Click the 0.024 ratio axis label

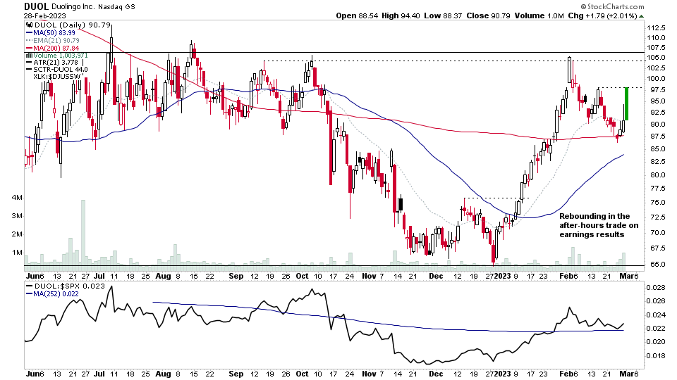[656, 315]
